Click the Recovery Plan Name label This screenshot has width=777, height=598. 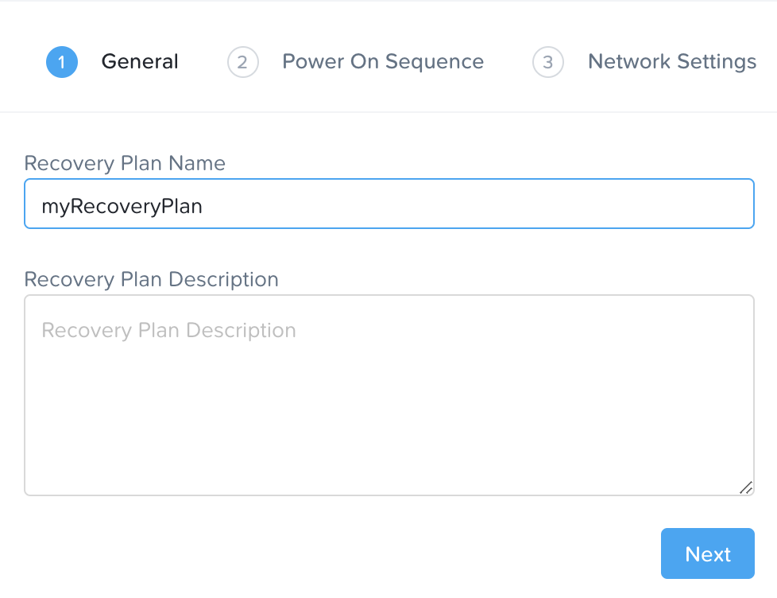tap(125, 163)
